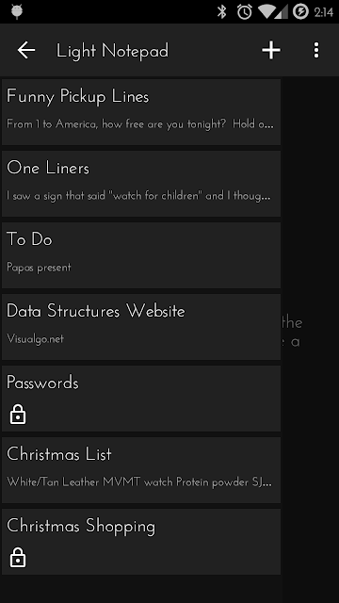
Task: Tap the Papas present preview text
Action: [39, 268]
